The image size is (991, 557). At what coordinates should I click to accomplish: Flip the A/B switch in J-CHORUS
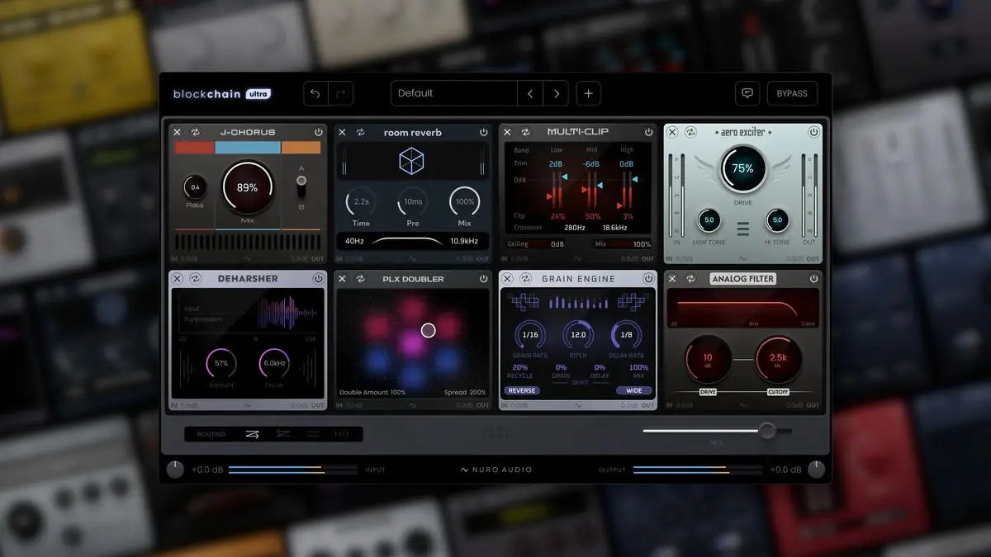pos(301,187)
